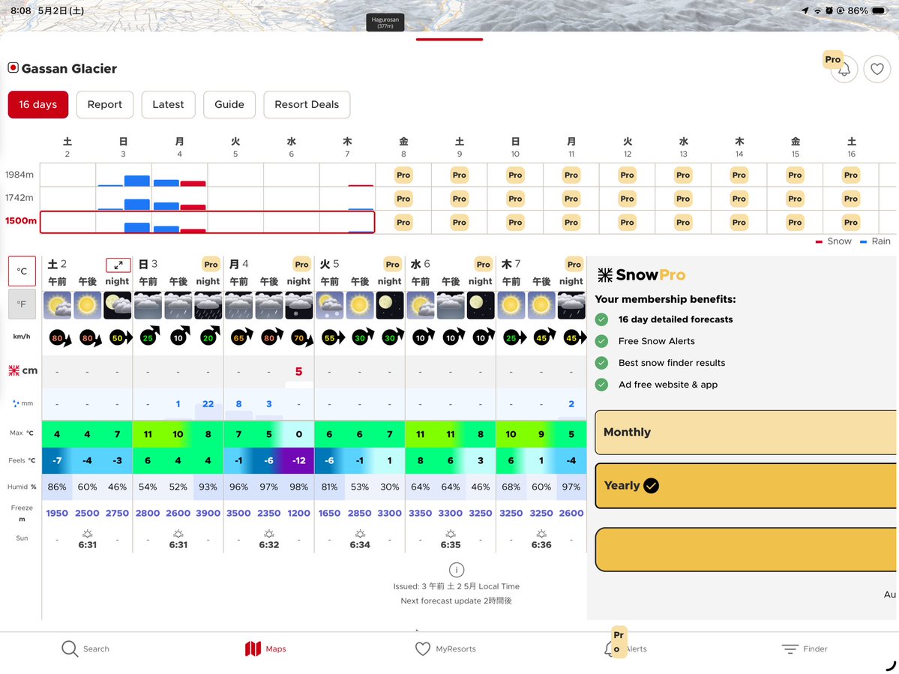The height and width of the screenshot is (674, 899).
Task: Tap the Gassan Glacier Japan flag icon
Action: pos(13,67)
